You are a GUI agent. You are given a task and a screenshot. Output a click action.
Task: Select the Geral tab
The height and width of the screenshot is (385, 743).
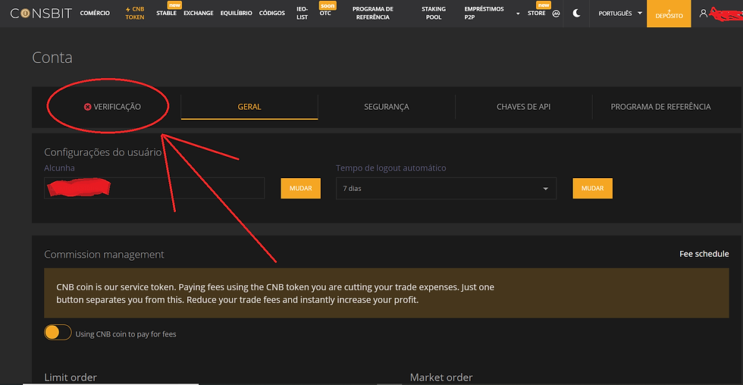[x=249, y=107]
